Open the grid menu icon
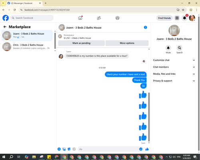Screen dimensions: 200x160 tap(177, 18)
